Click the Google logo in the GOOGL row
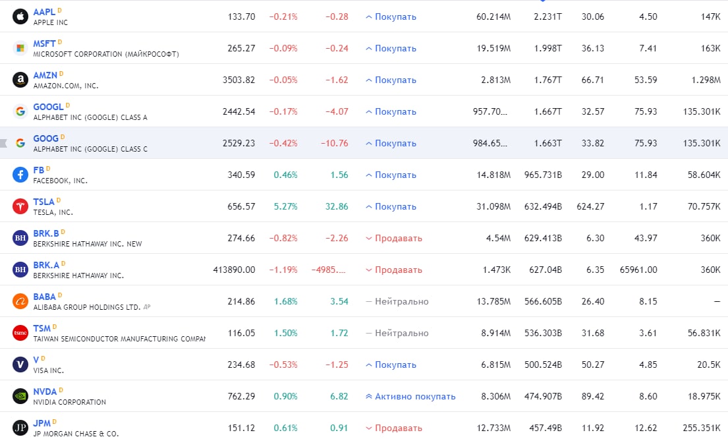This screenshot has width=728, height=439. [x=20, y=111]
